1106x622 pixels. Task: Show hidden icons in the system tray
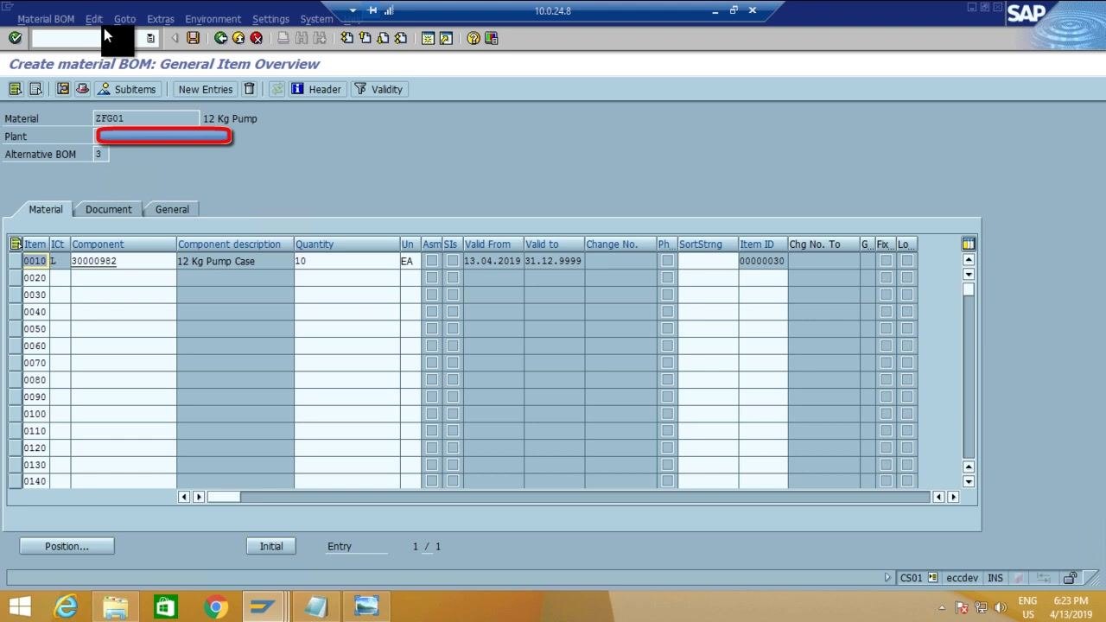click(942, 607)
